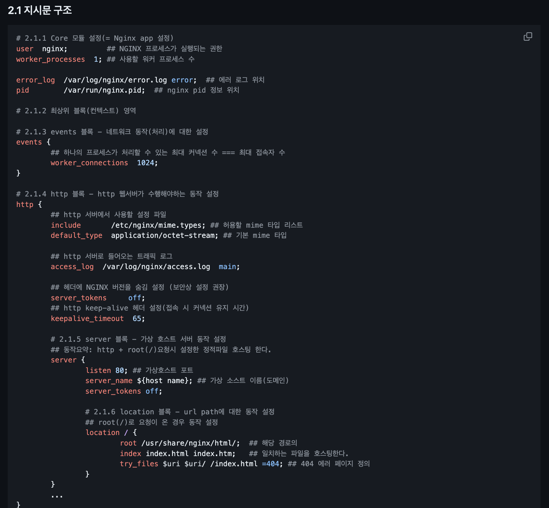Copy the code block with the copy icon
The height and width of the screenshot is (508, 549).
click(x=528, y=36)
